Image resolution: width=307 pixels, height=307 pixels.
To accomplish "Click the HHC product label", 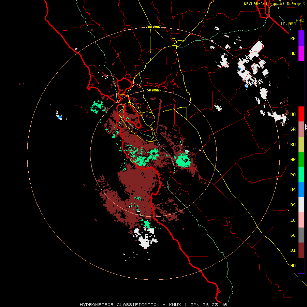I will [299, 20].
